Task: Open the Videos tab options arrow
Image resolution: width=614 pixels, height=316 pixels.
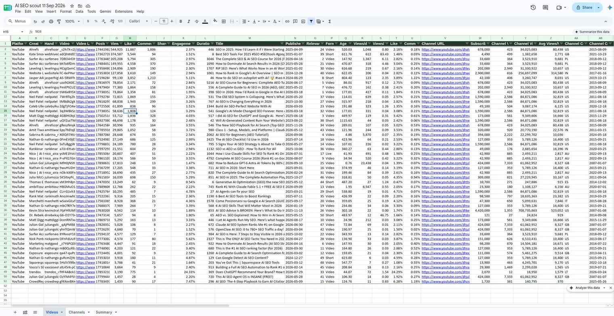Action: [x=62, y=312]
